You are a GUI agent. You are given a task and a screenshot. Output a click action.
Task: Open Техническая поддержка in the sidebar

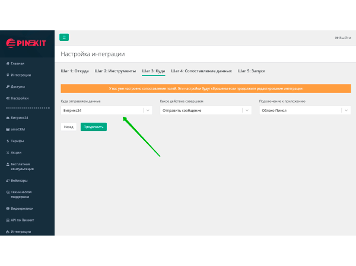click(21, 194)
